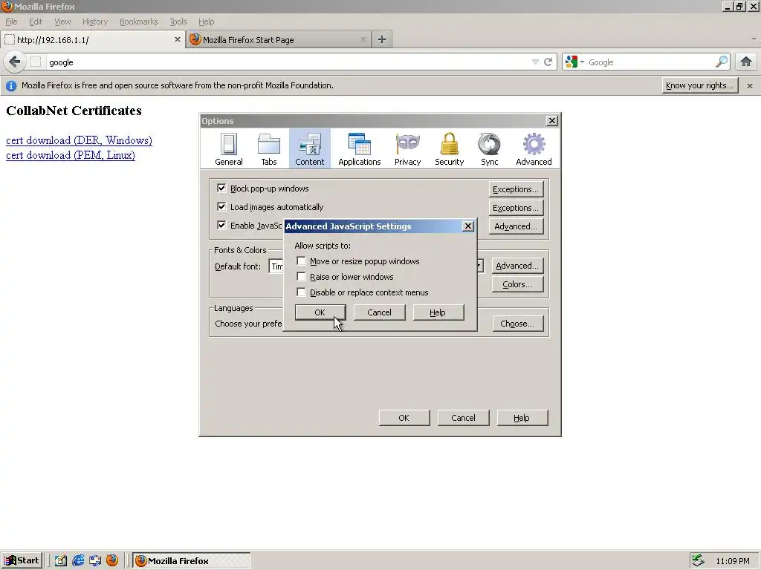Screen dimensions: 761x570
Task: Click Exceptions for Block pop-up windows
Action: (516, 189)
